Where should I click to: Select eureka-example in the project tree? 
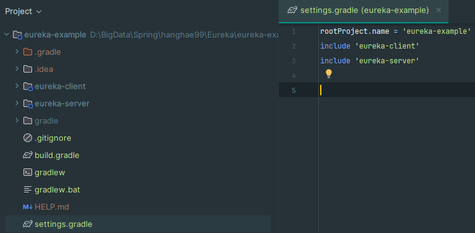(55, 35)
